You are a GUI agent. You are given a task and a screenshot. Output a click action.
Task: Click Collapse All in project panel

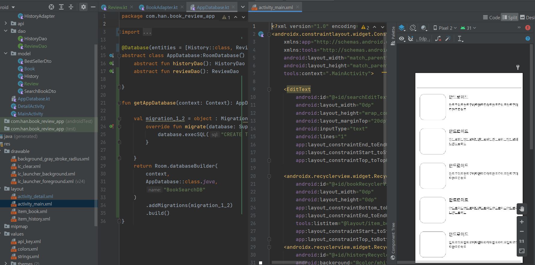click(x=71, y=7)
